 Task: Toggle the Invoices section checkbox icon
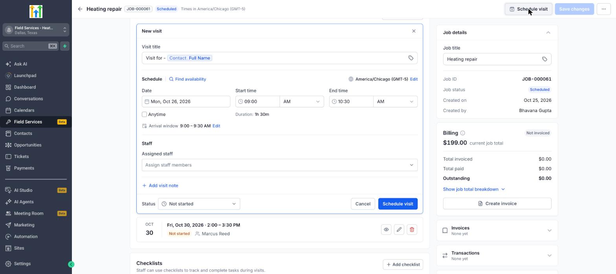(x=445, y=231)
